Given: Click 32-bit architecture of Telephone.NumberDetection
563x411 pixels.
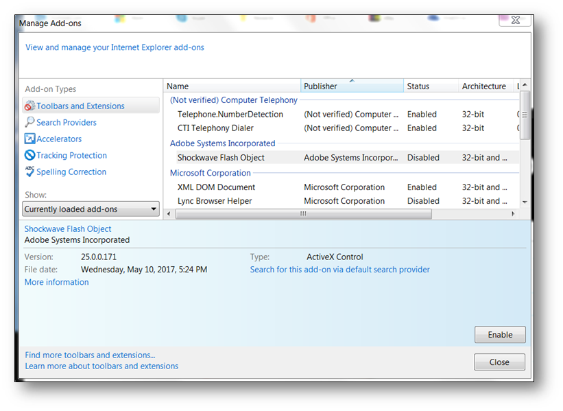Looking at the screenshot, I should click(473, 115).
